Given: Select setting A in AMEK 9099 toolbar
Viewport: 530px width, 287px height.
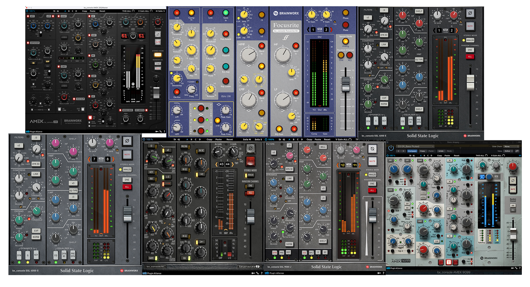Looking at the screenshot, I should pos(421,156).
